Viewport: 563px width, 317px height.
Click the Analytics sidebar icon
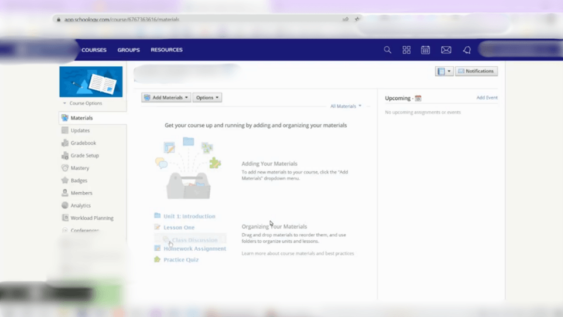click(x=65, y=205)
